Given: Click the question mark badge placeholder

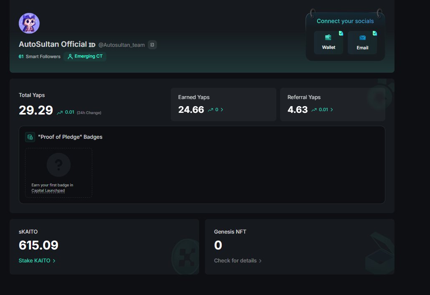Looking at the screenshot, I should pyautogui.click(x=59, y=165).
